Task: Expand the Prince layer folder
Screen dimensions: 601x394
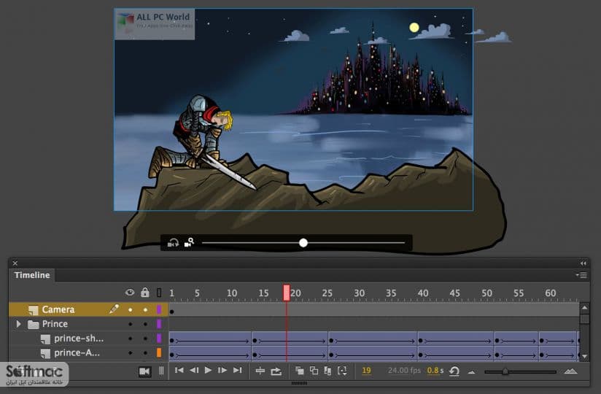Action: coord(18,324)
